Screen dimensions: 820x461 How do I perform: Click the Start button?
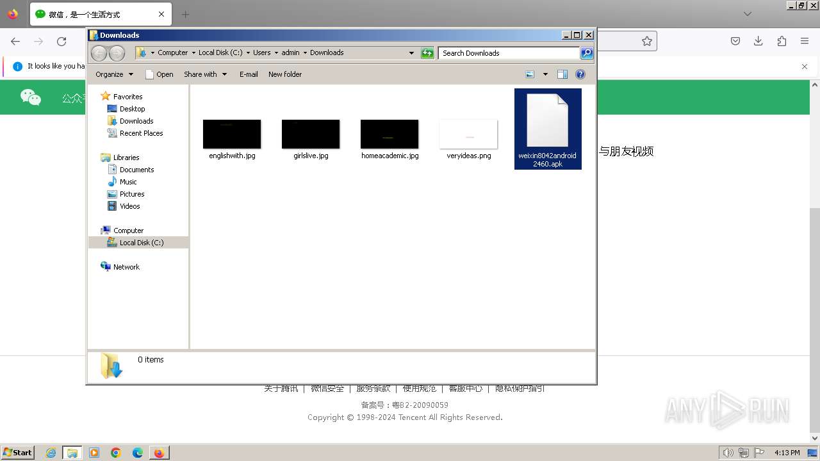[x=17, y=452]
